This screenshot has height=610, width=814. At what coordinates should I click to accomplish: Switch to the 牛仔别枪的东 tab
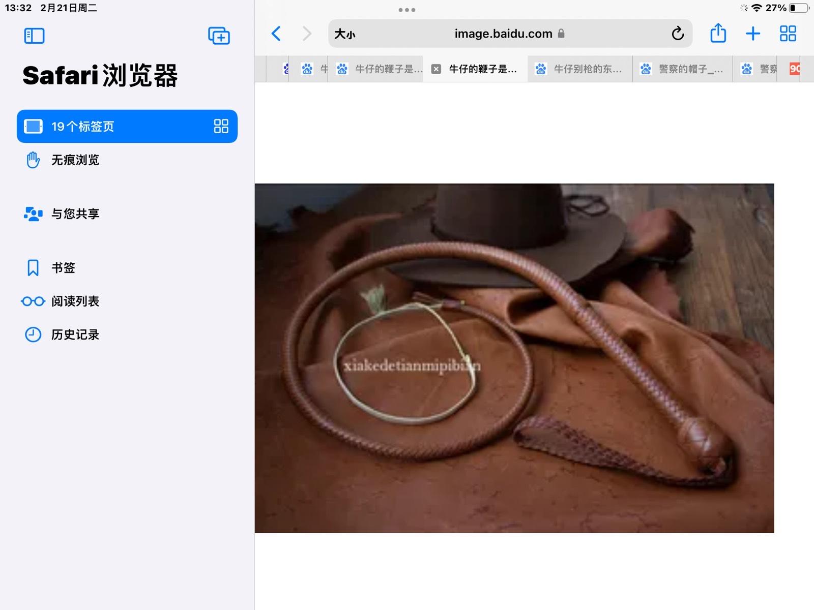(580, 69)
